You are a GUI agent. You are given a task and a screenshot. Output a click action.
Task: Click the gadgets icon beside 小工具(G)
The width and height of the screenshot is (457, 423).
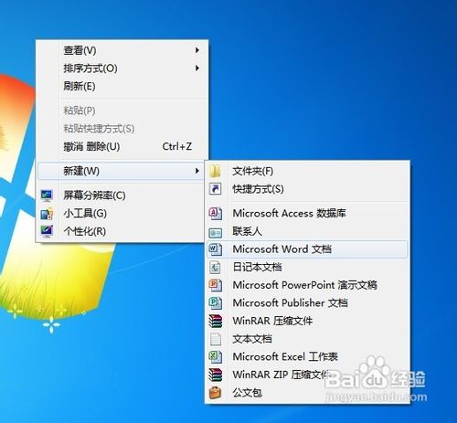tap(47, 214)
